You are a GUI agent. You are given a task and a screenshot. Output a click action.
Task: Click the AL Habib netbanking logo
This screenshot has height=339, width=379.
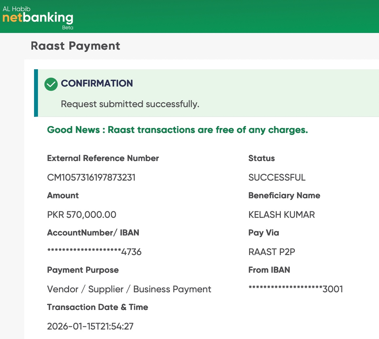coord(38,17)
